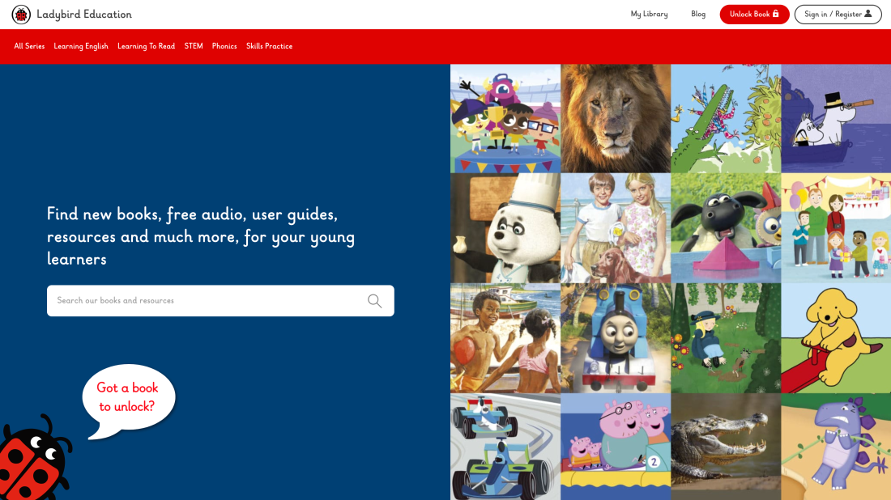Open the Learning English menu

pyautogui.click(x=81, y=47)
